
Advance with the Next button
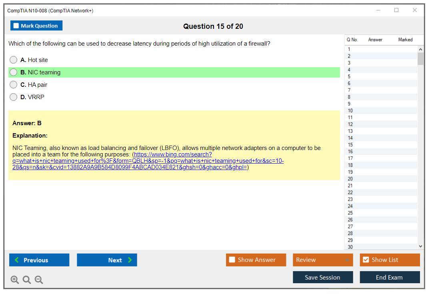pos(107,260)
